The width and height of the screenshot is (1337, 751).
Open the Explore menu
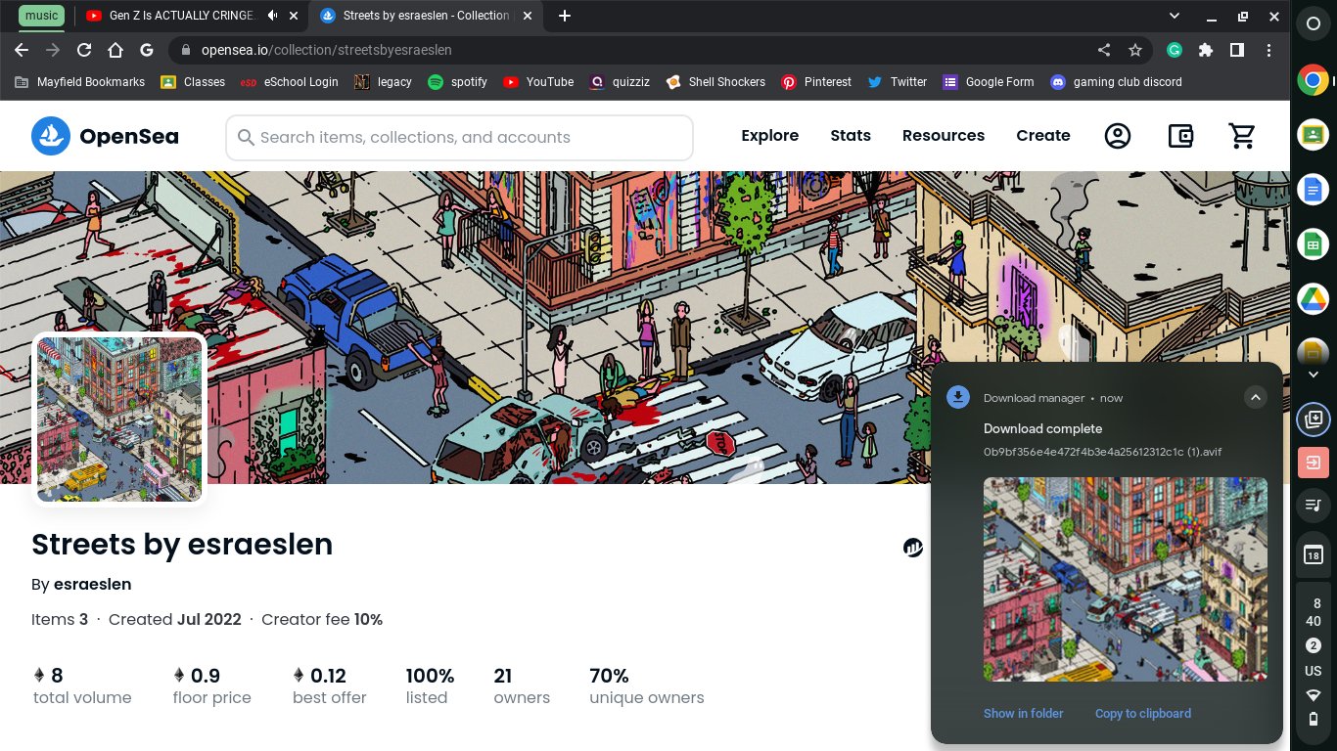point(769,136)
